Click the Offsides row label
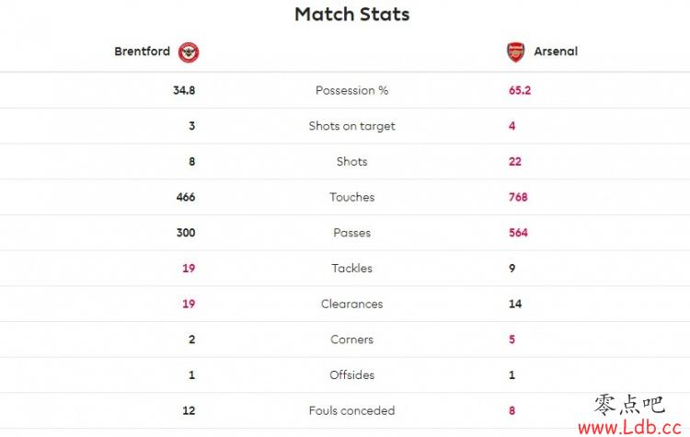 [x=352, y=375]
